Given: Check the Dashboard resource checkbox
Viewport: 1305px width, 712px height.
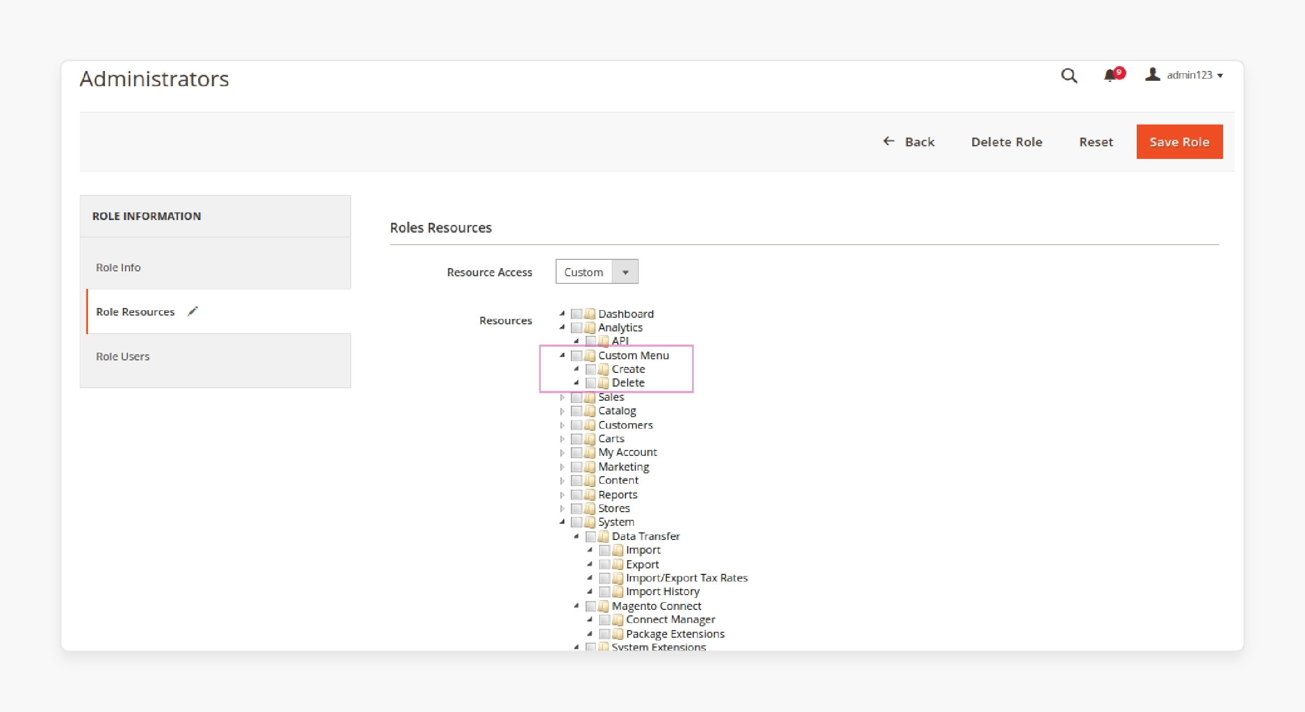Looking at the screenshot, I should 576,314.
